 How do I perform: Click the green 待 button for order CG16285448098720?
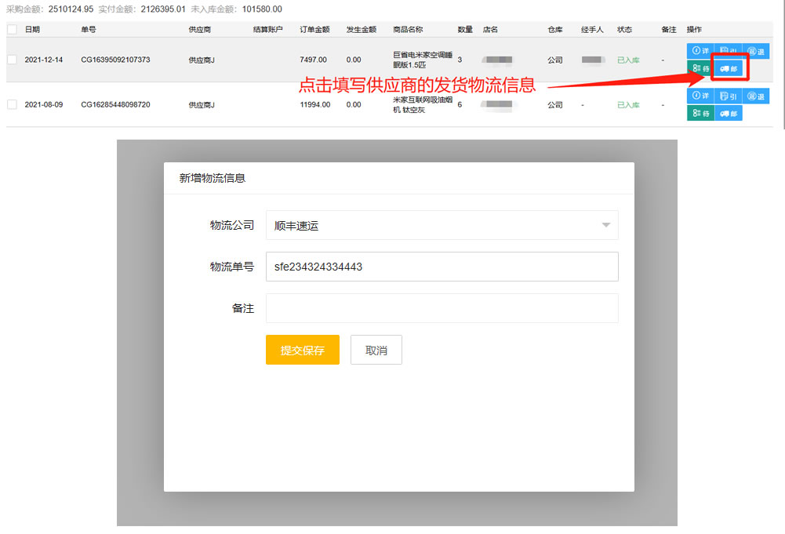700,113
